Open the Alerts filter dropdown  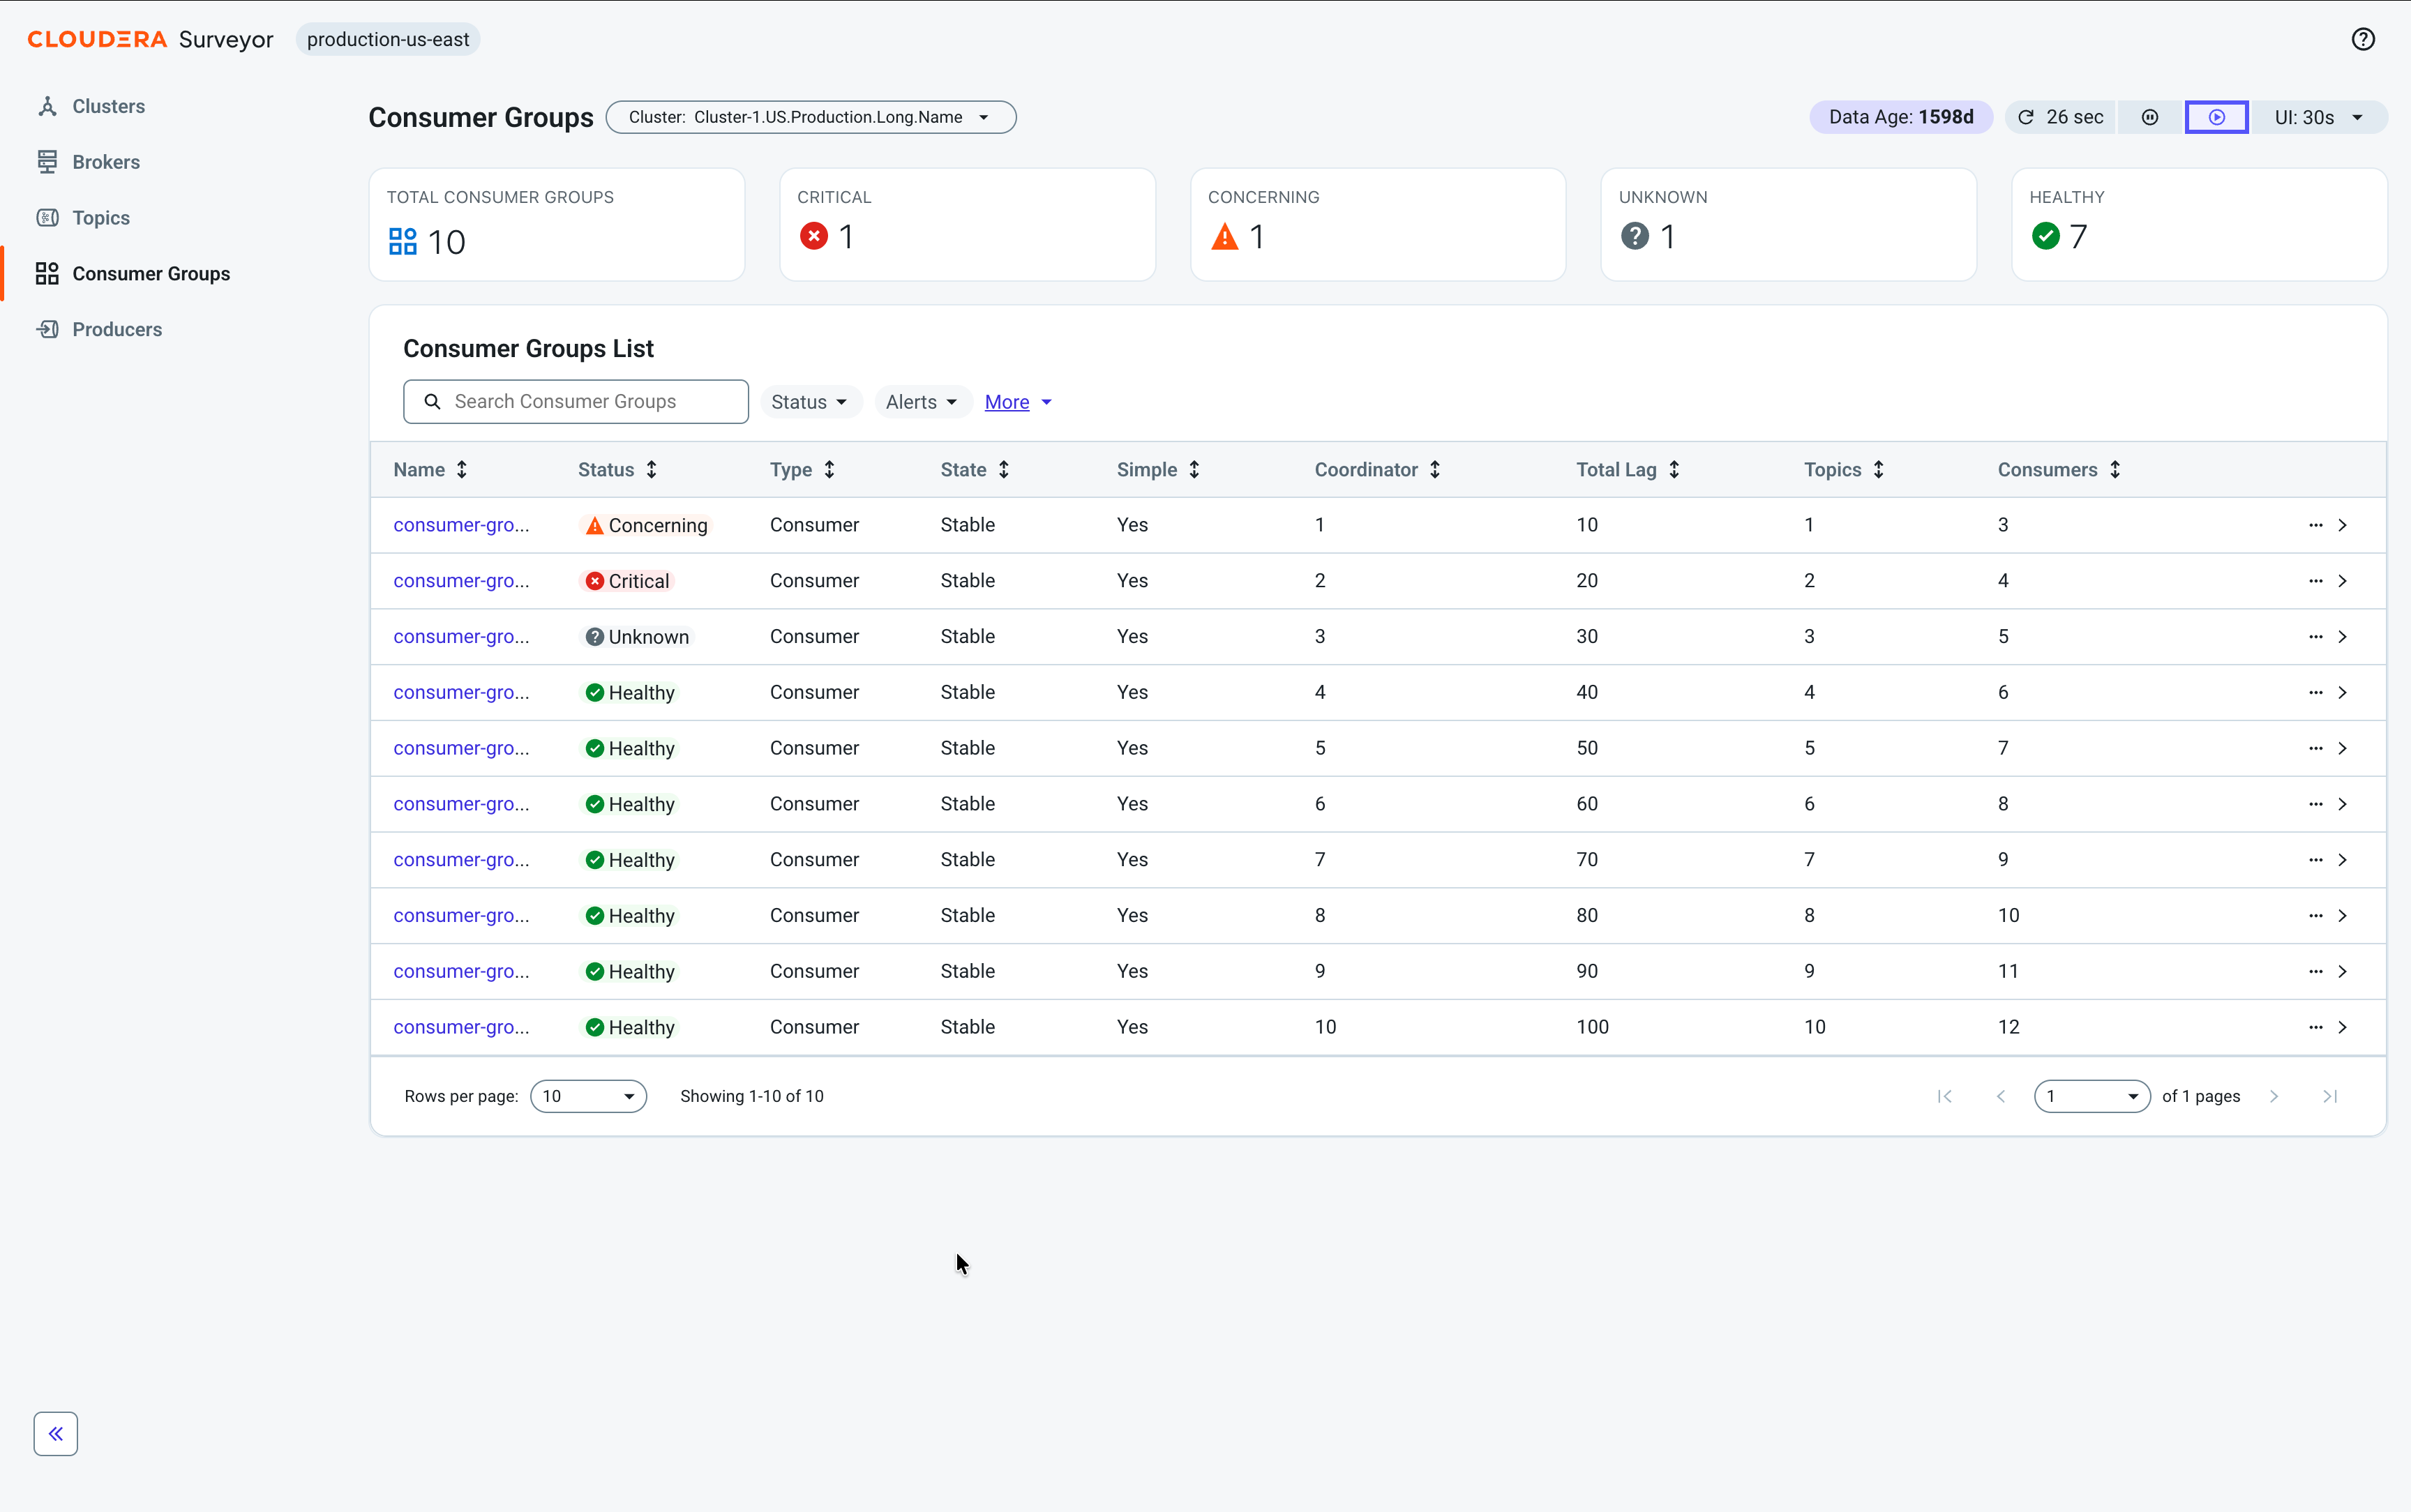(922, 402)
